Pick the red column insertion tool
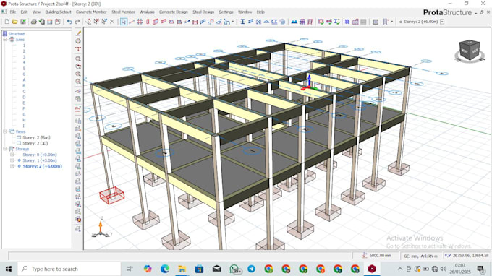 coord(148,22)
